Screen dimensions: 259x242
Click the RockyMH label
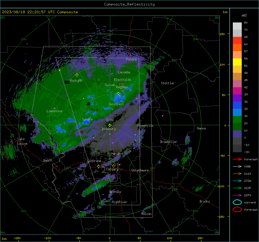[x=76, y=81]
